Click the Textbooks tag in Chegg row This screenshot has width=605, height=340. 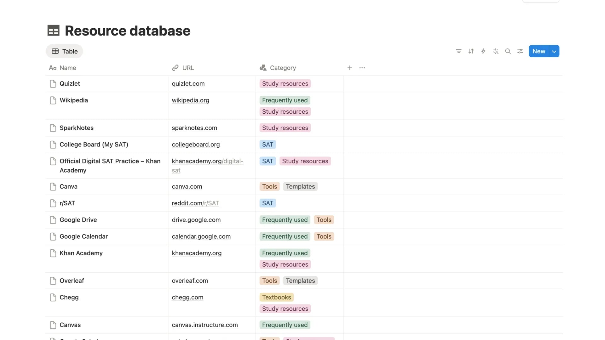coord(276,297)
